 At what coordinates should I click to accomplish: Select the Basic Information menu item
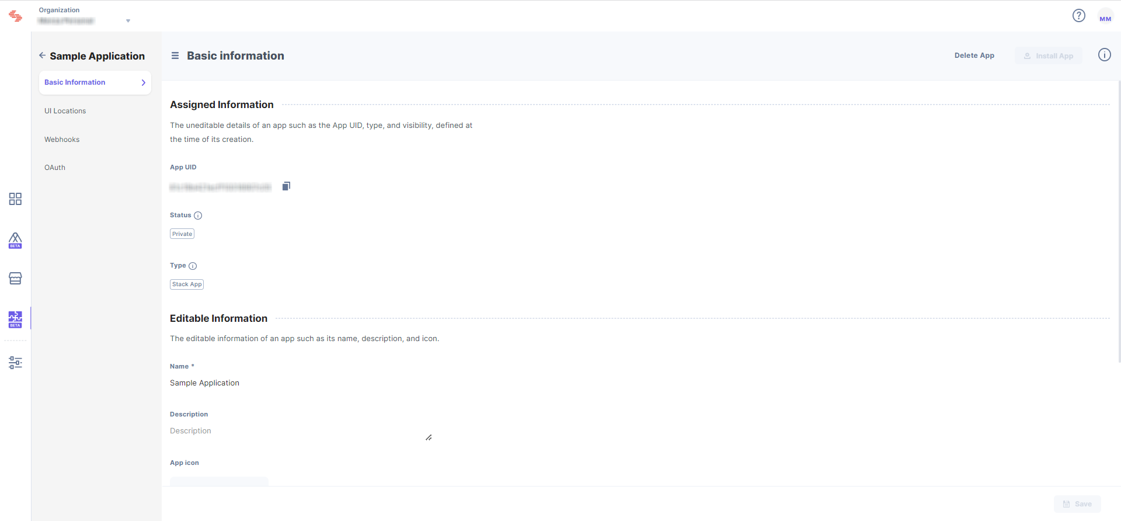95,82
